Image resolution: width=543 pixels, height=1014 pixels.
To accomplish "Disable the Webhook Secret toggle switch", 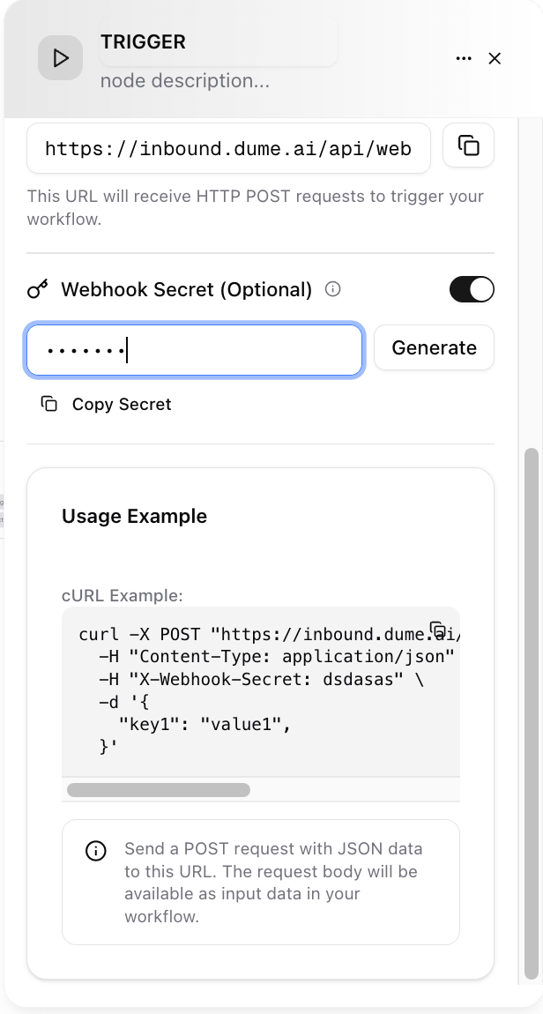I will (x=472, y=289).
